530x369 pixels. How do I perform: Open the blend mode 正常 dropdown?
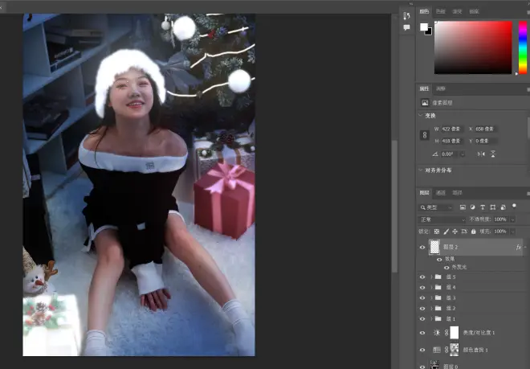(x=440, y=219)
